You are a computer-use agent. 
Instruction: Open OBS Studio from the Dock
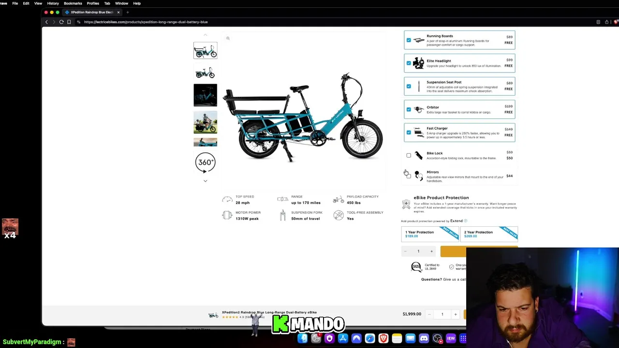click(x=438, y=338)
